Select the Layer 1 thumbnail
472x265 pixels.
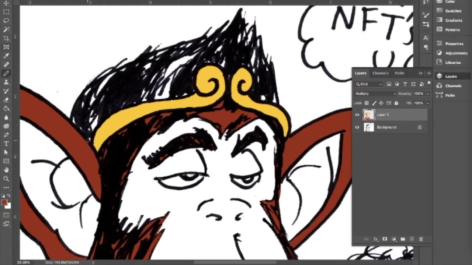[368, 115]
